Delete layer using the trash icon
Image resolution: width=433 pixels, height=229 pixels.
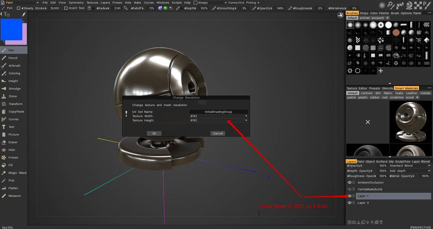click(381, 222)
